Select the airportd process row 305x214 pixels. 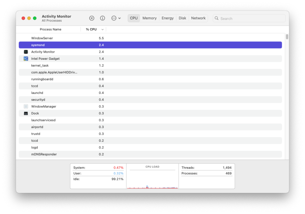click(150, 127)
